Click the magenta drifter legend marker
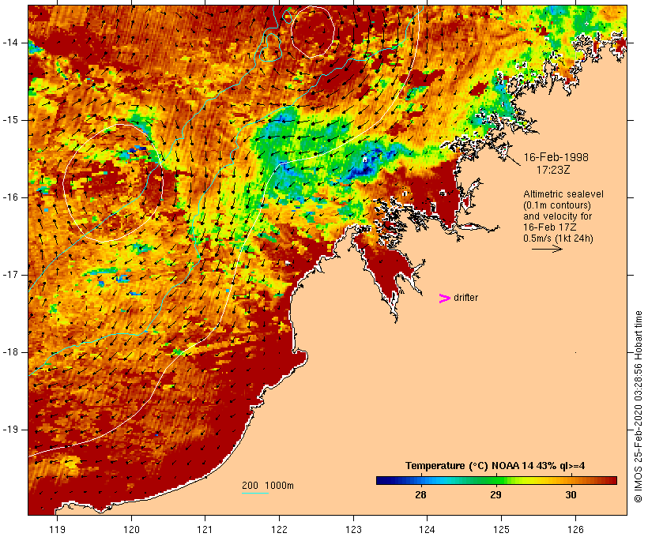Viewport: 648px width, 537px height. (x=444, y=299)
